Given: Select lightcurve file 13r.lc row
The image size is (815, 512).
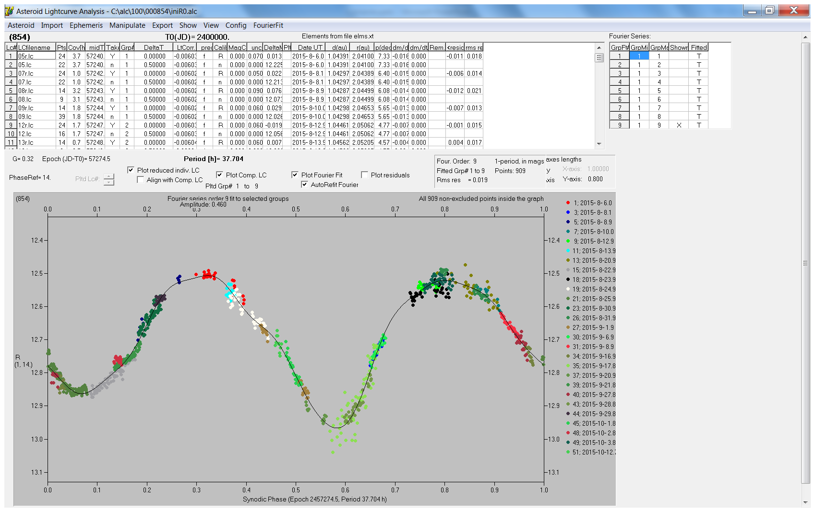Looking at the screenshot, I should (244, 142).
